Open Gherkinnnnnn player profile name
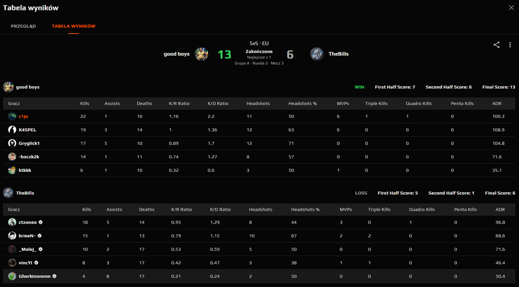Screen dimensions: 519x287 click(x=35, y=276)
